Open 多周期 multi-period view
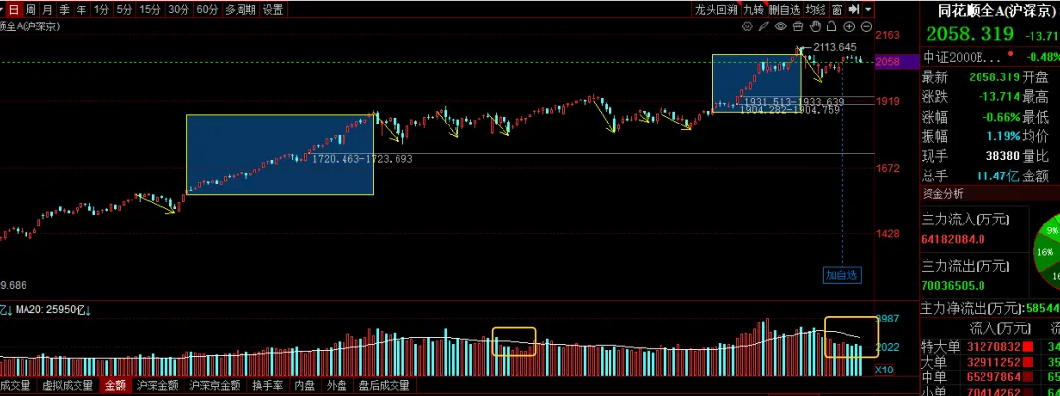 point(240,10)
